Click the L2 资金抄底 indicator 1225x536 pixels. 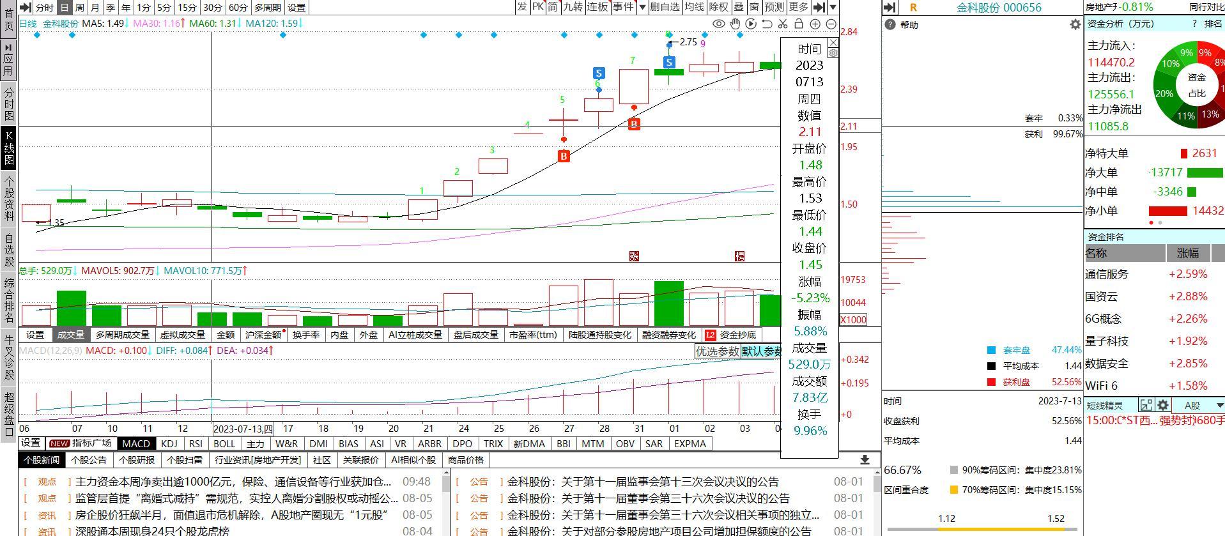tap(732, 335)
